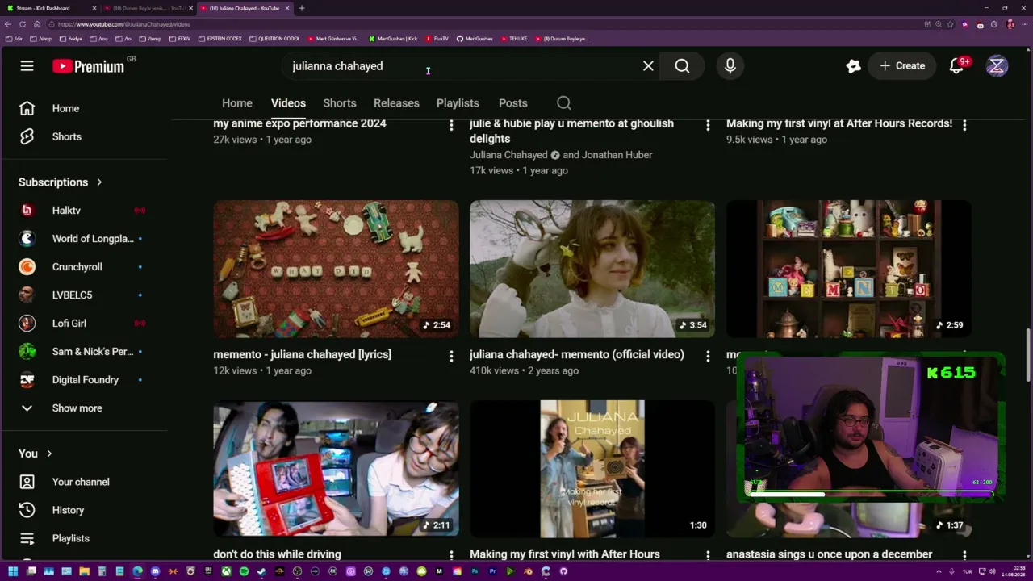Click the Create button

(x=902, y=66)
